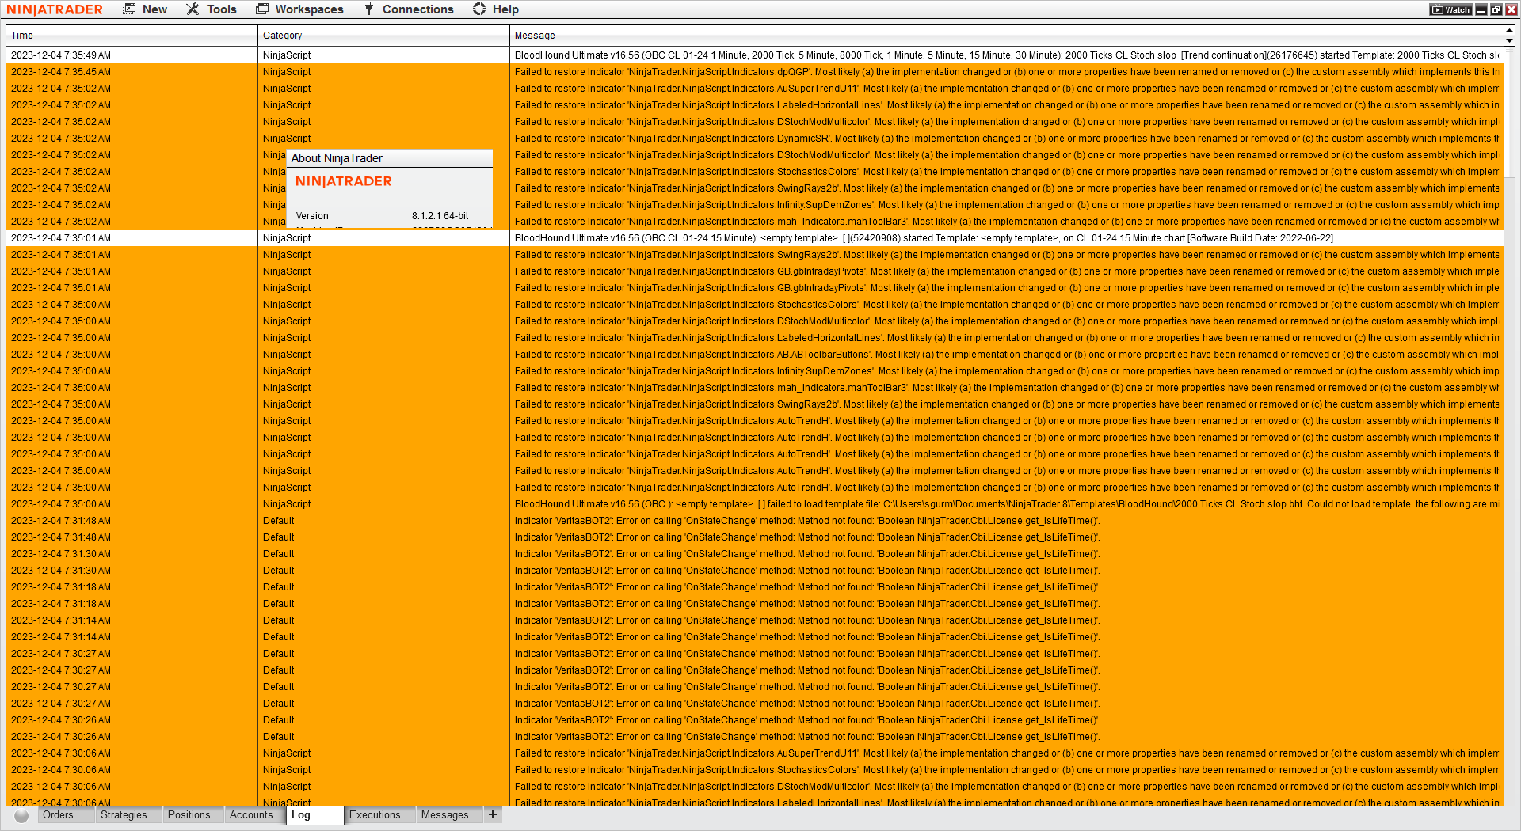The image size is (1521, 831).
Task: Click the Workspaces stacked-windows icon
Action: [x=262, y=9]
